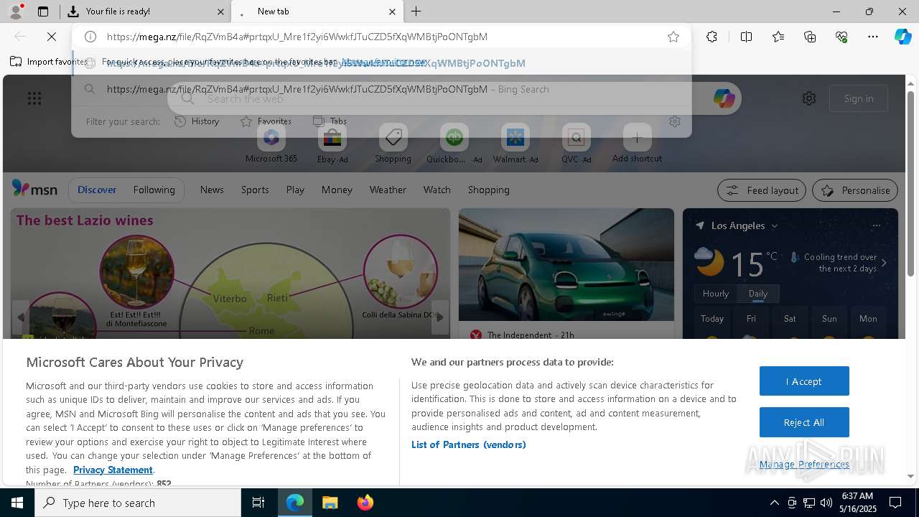Open the Windows Start menu
Viewport: 919px width, 517px height.
click(17, 503)
